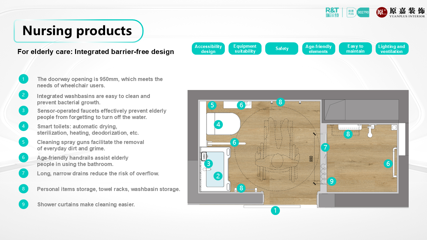Image resolution: width=427 pixels, height=240 pixels.
Task: Click list bullet 6 beside age-friendly handrails text
Action: tap(23, 157)
